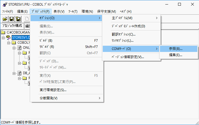Open the 主プログラム(M) submenu

tap(131, 18)
